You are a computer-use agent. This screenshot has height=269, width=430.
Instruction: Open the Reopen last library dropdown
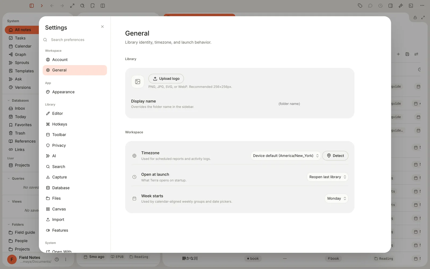pos(328,177)
